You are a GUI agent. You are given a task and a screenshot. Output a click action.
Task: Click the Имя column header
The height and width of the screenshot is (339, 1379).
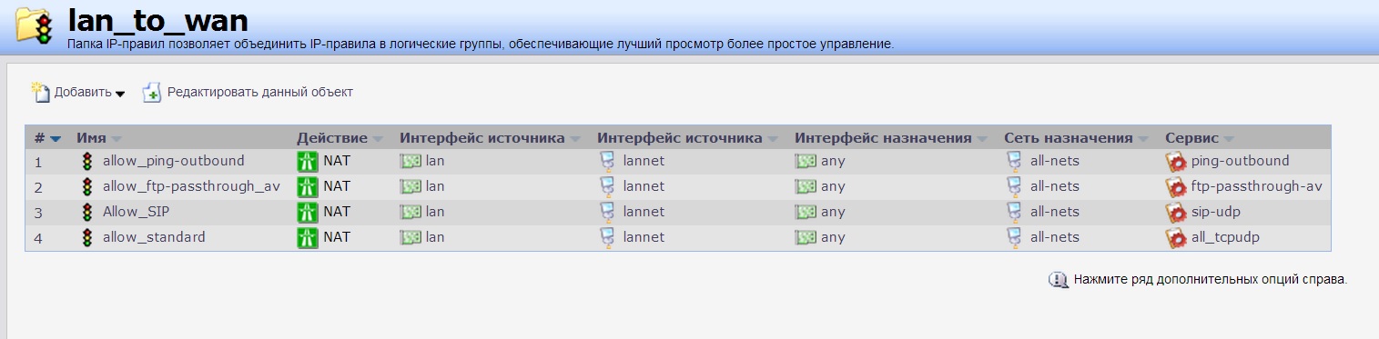coord(91,138)
